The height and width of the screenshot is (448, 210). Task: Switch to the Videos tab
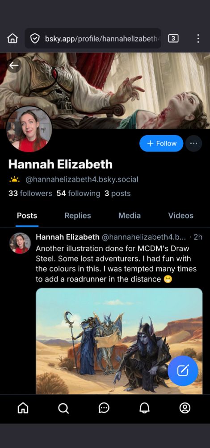click(x=181, y=216)
